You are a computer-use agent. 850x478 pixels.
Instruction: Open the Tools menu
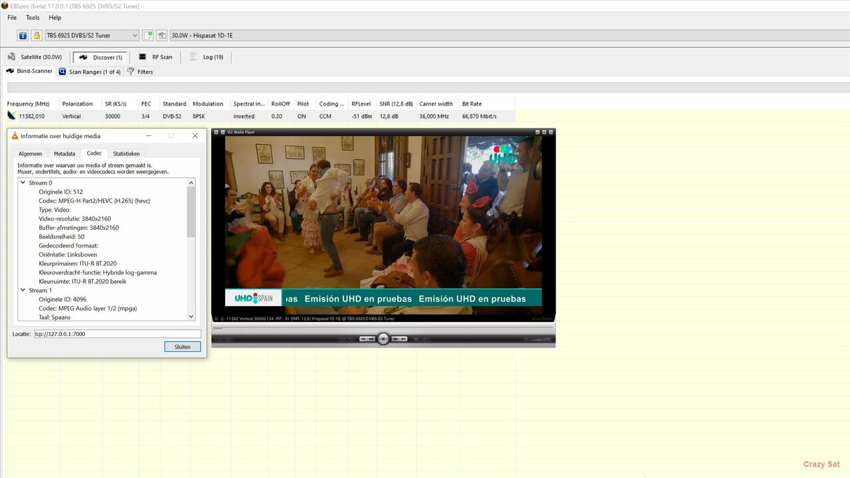point(32,17)
